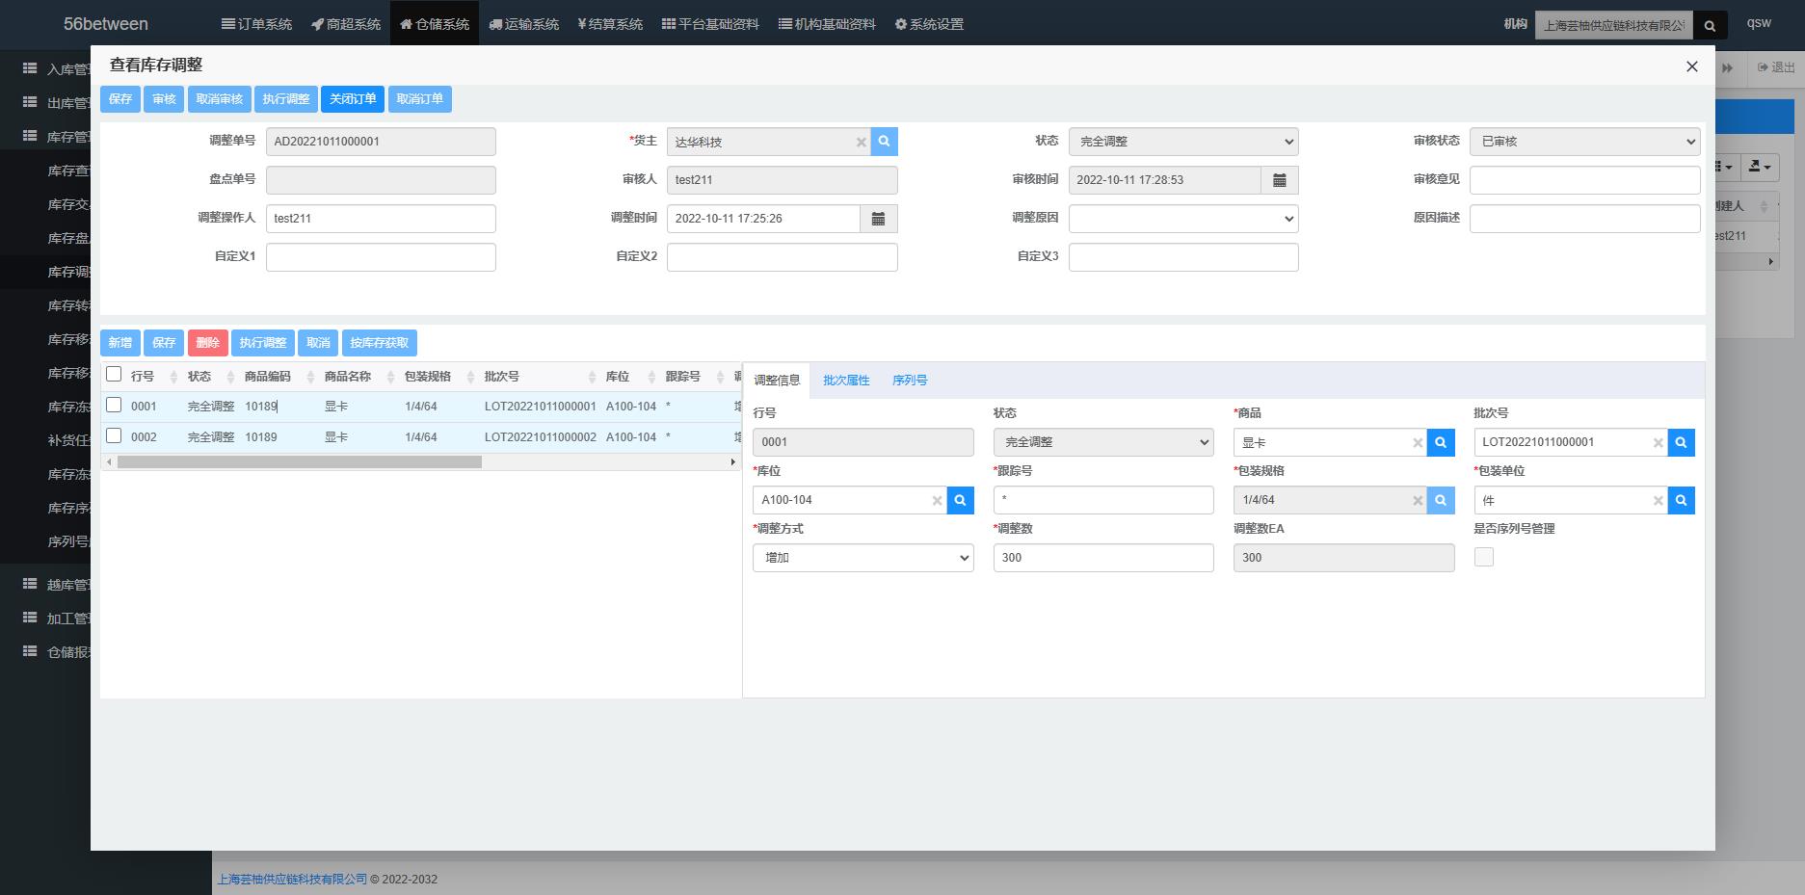Close the 查看库存调整 dialog
Viewport: 1805px width, 895px height.
[1691, 66]
